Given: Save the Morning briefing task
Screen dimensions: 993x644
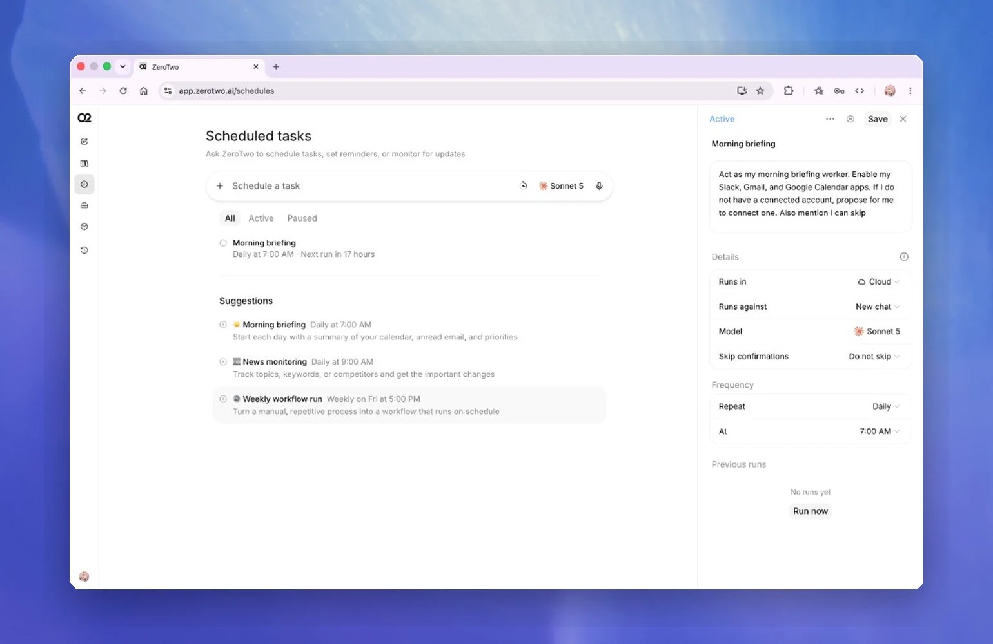Looking at the screenshot, I should pyautogui.click(x=878, y=119).
